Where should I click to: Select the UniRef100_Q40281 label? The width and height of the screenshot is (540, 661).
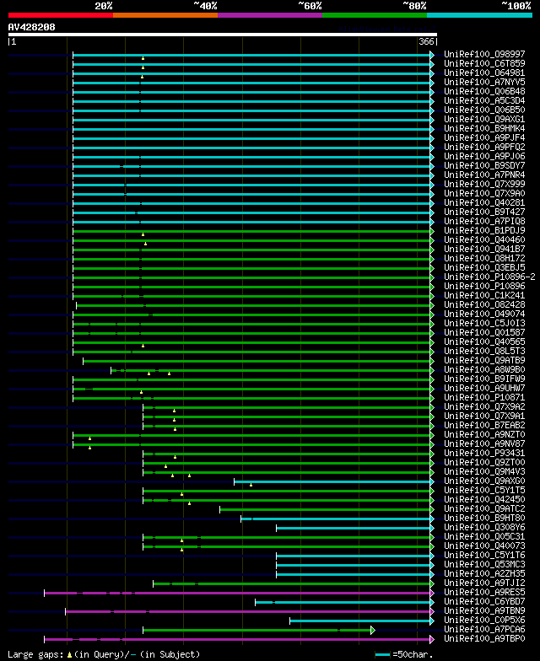tap(484, 202)
